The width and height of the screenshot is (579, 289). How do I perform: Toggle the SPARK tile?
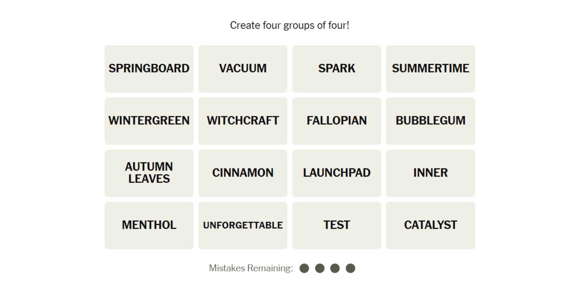337,69
